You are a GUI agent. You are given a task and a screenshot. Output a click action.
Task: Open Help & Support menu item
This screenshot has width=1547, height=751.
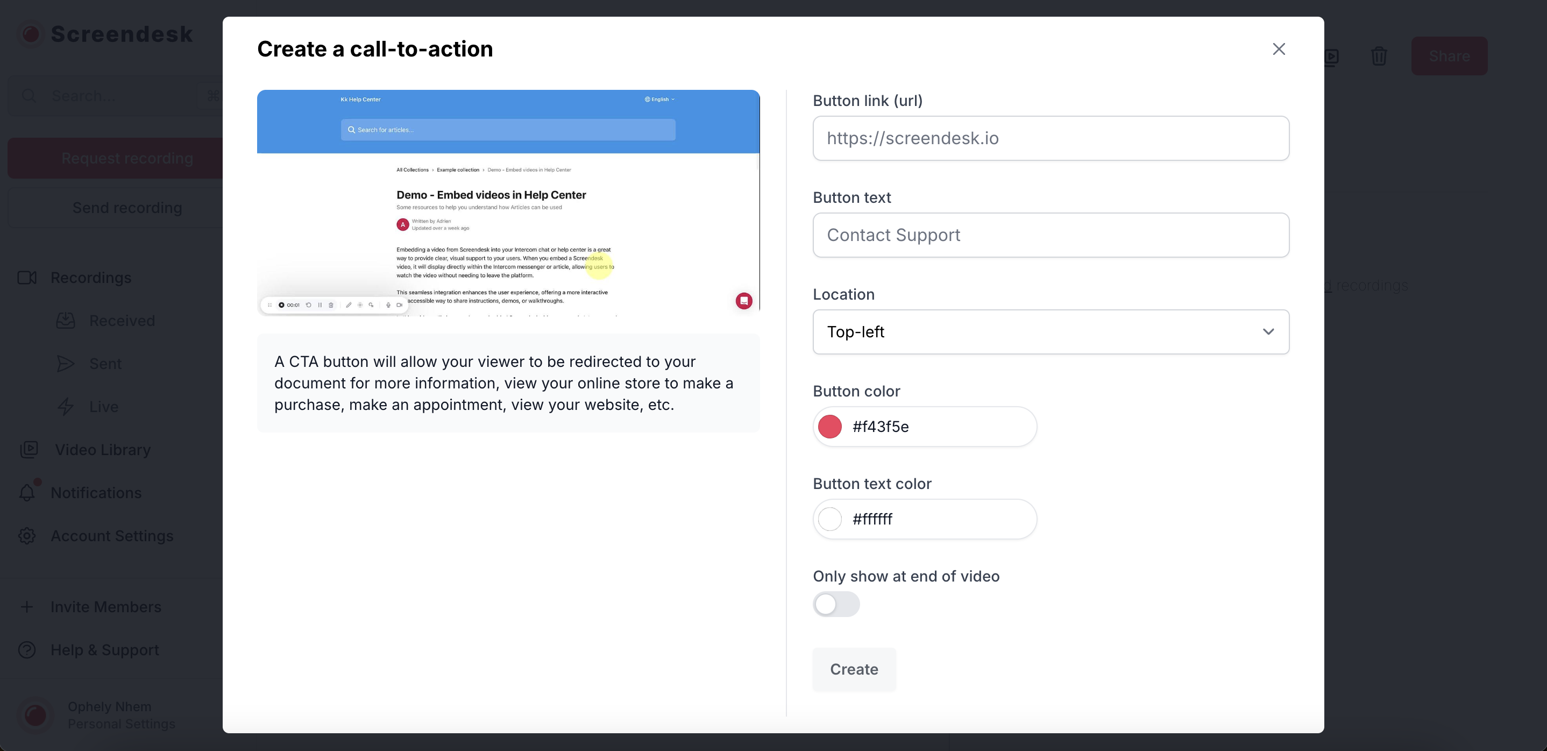coord(104,650)
